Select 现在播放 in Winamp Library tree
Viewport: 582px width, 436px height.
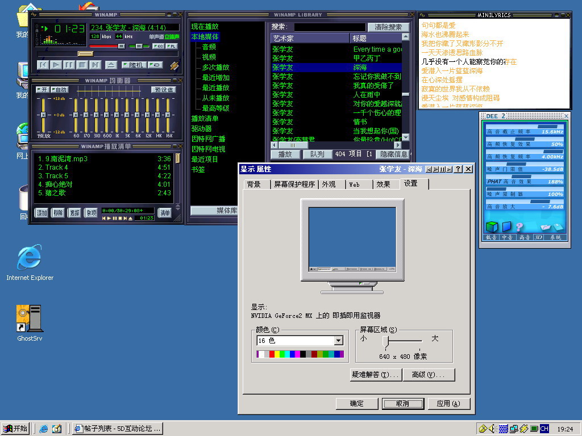click(x=205, y=26)
